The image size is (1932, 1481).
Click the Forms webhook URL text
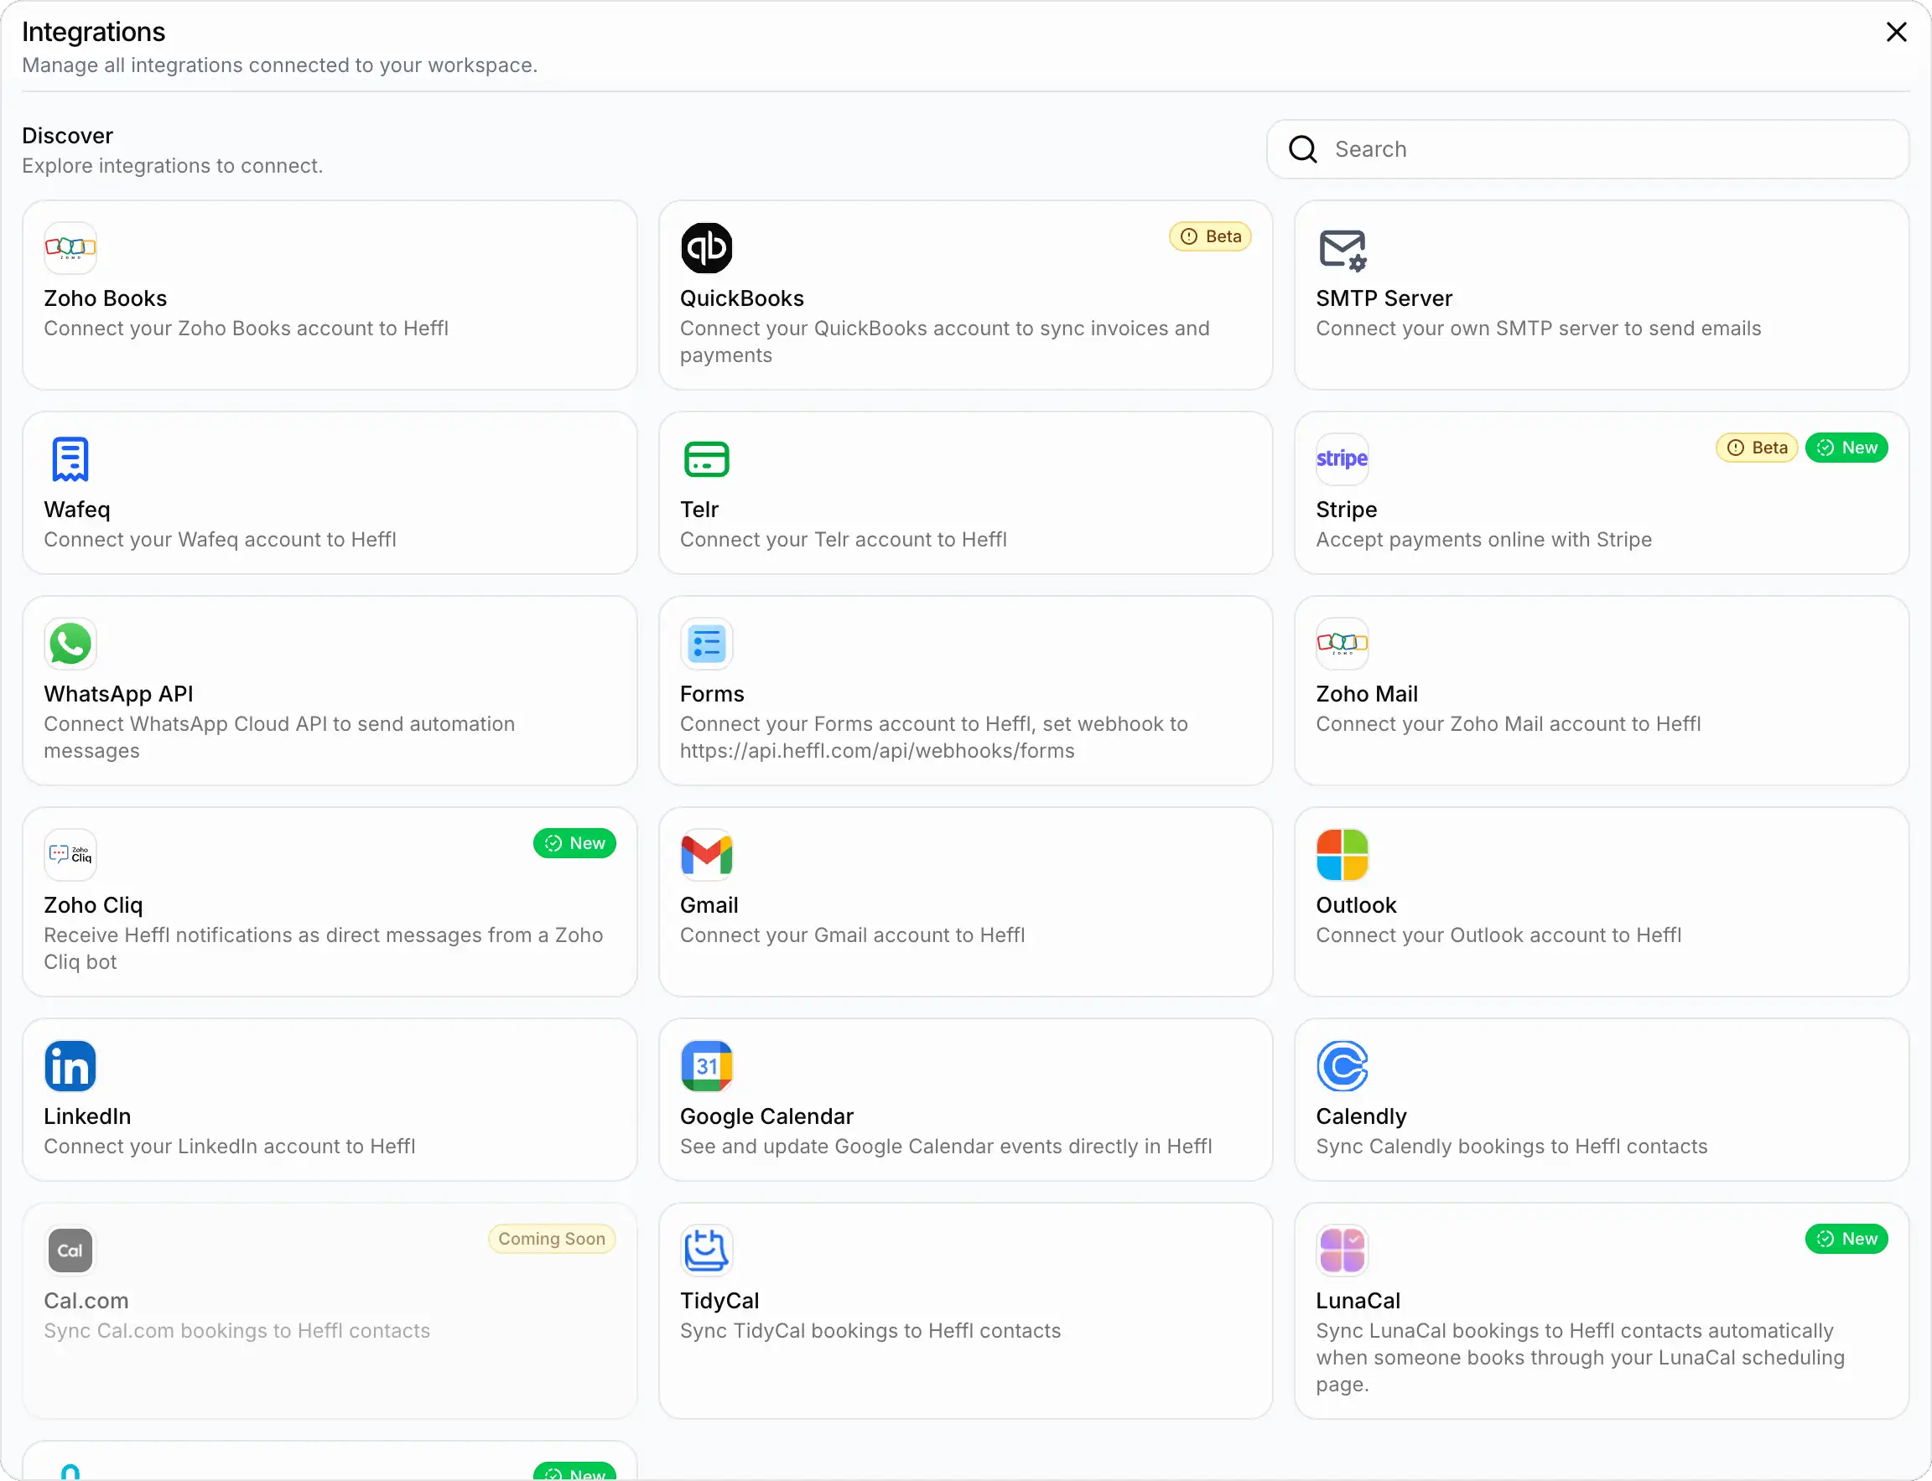pos(877,751)
